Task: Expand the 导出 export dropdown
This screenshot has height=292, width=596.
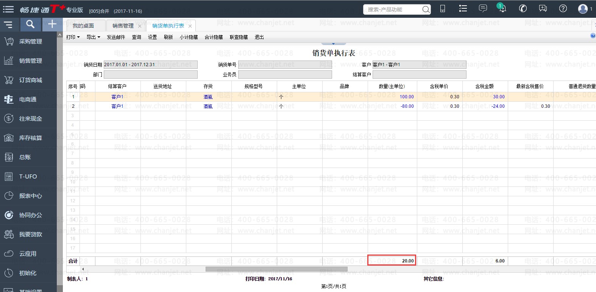Action: click(x=93, y=37)
